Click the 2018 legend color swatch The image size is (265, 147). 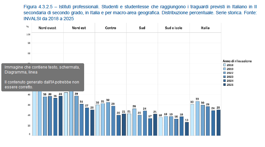click(x=224, y=66)
